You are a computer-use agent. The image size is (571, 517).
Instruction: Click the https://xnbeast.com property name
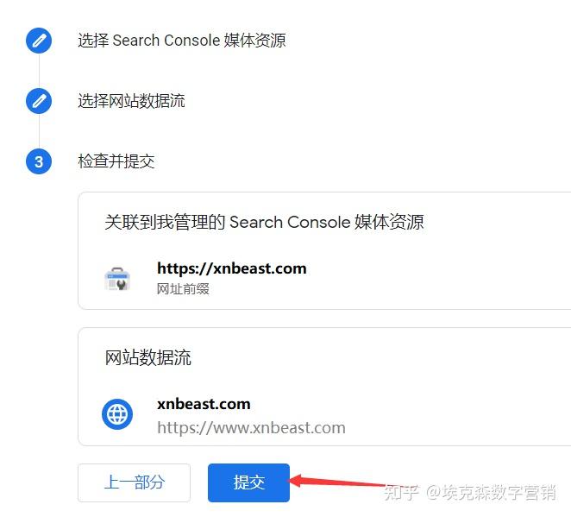tap(232, 268)
